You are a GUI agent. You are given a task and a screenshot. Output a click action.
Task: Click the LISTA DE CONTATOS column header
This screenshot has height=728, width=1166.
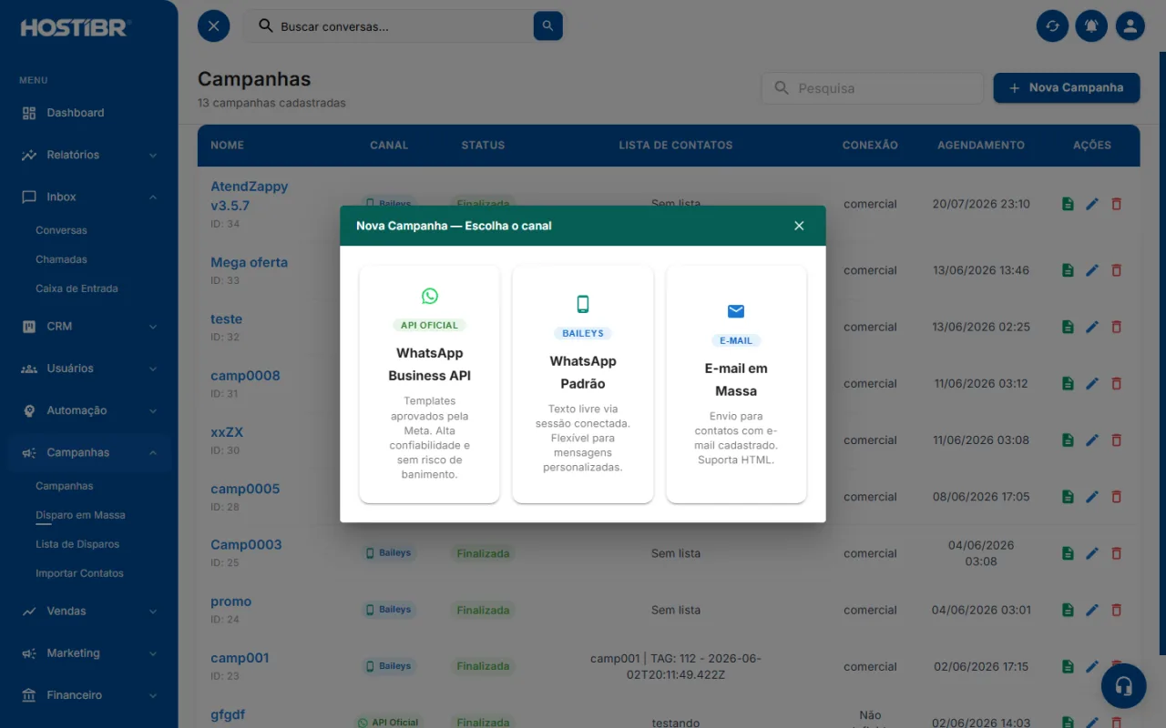676,145
